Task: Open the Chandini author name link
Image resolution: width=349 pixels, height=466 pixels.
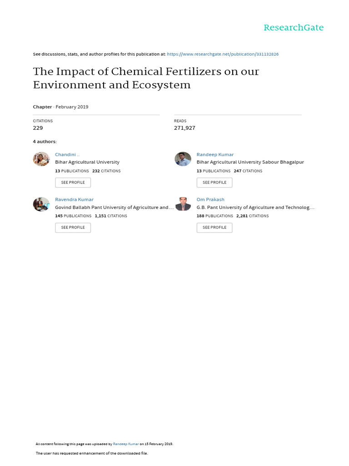Action: [x=67, y=155]
